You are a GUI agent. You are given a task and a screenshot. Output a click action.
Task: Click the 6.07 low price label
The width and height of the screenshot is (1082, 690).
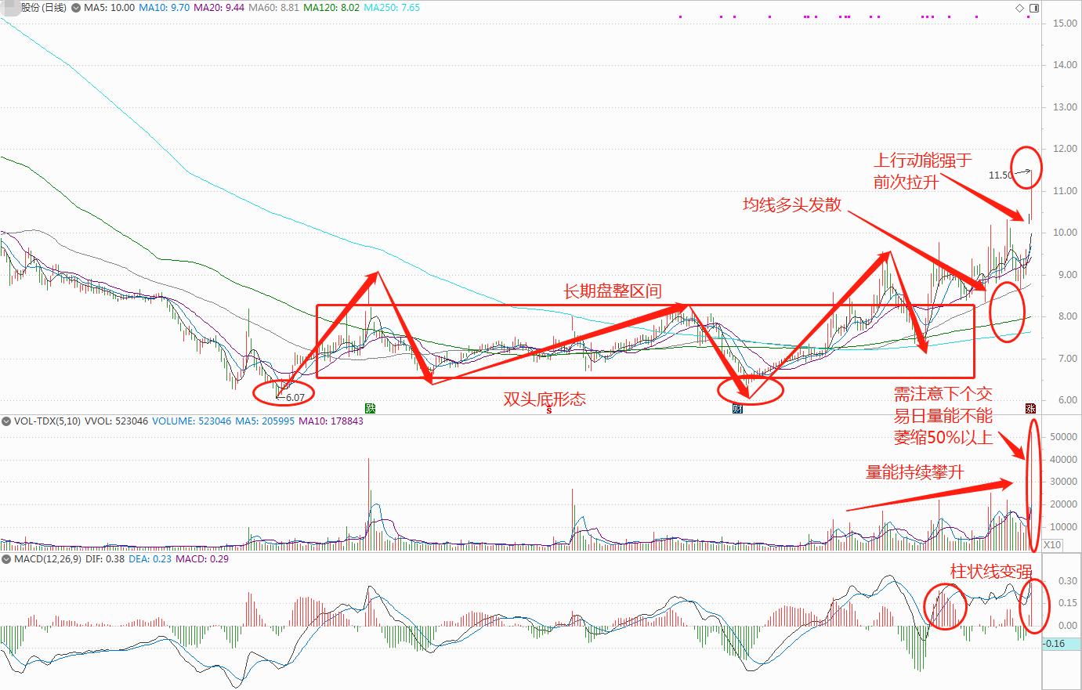pos(295,398)
